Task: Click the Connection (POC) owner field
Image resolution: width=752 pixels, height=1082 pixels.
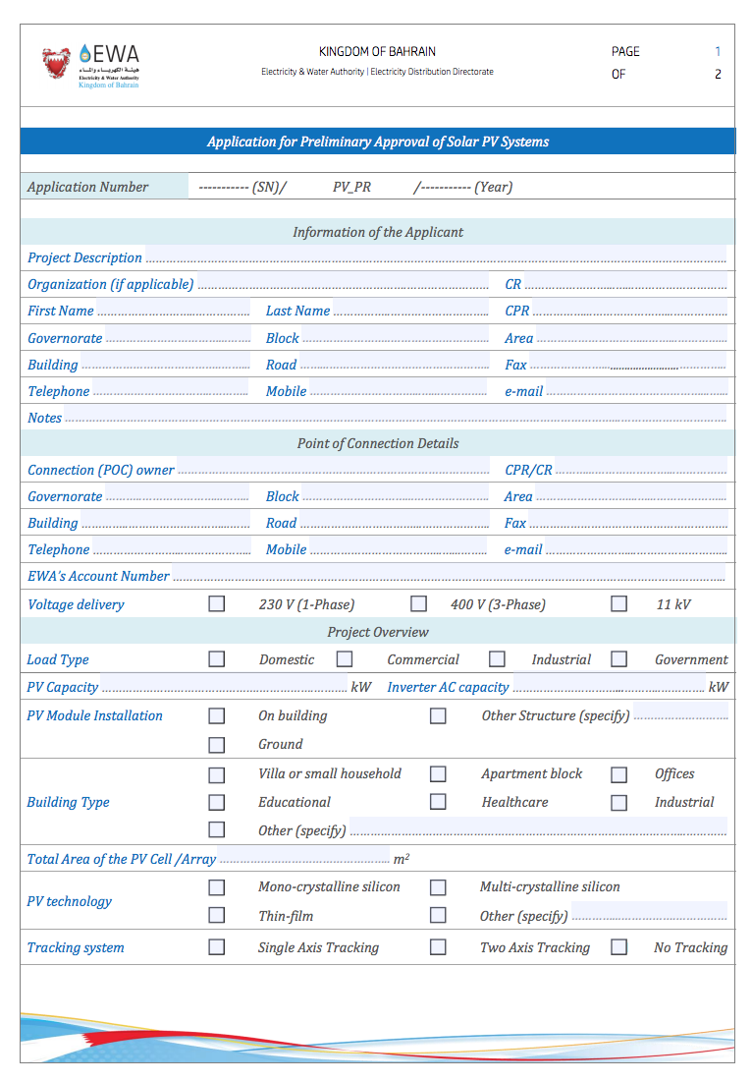Action: click(x=334, y=468)
